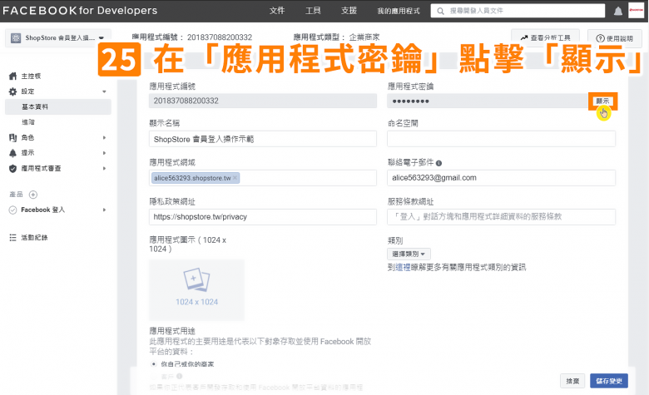Click the app review shield icon

[x=12, y=168]
